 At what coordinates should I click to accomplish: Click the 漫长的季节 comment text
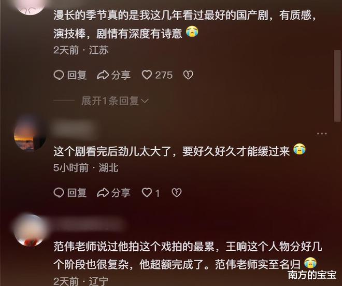pos(185,24)
